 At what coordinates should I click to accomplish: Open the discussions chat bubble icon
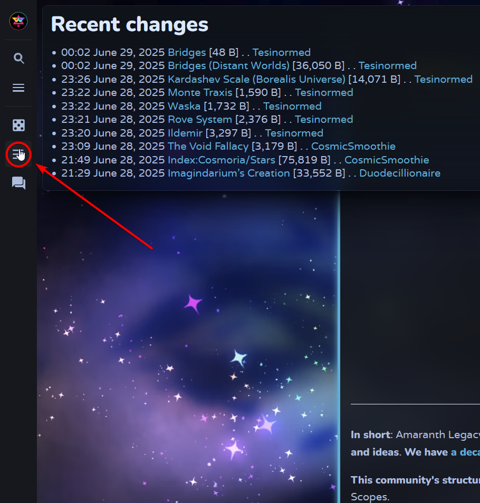click(x=18, y=183)
